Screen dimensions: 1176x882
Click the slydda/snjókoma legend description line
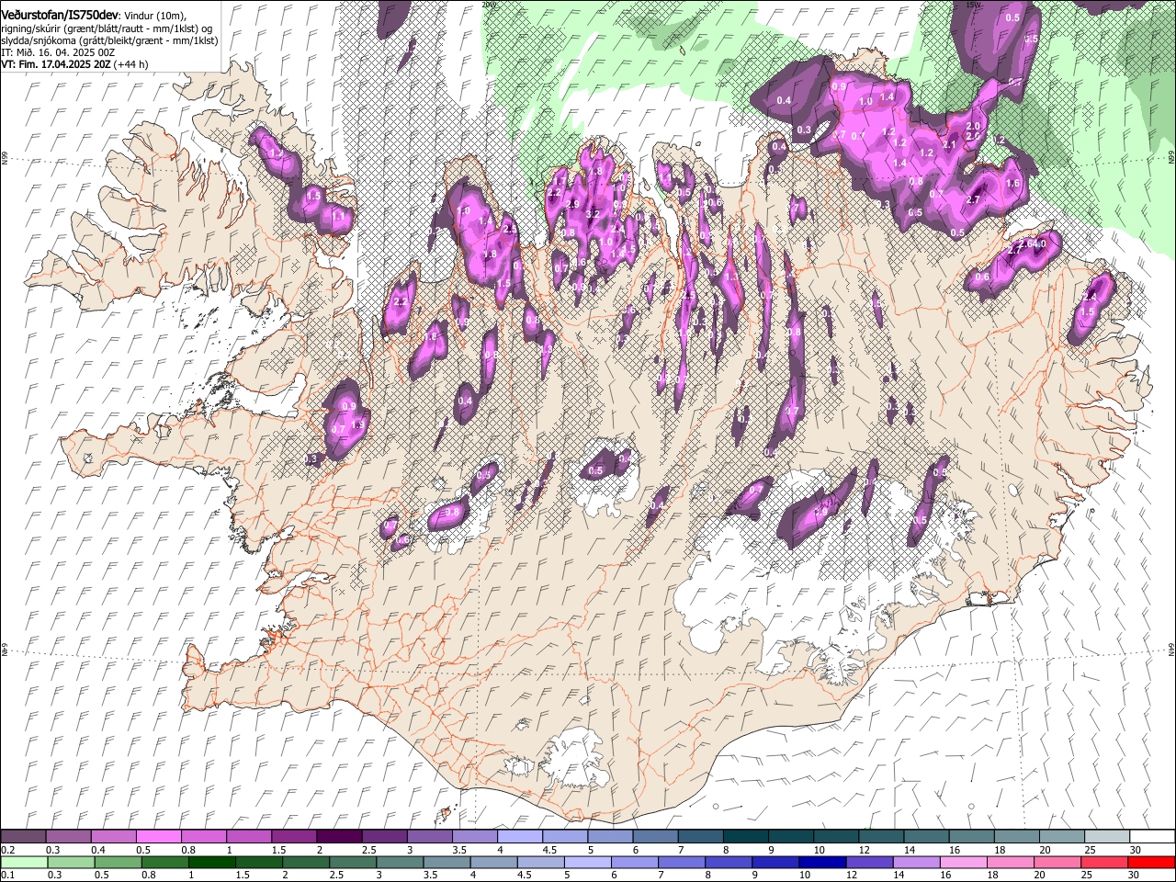tap(109, 40)
